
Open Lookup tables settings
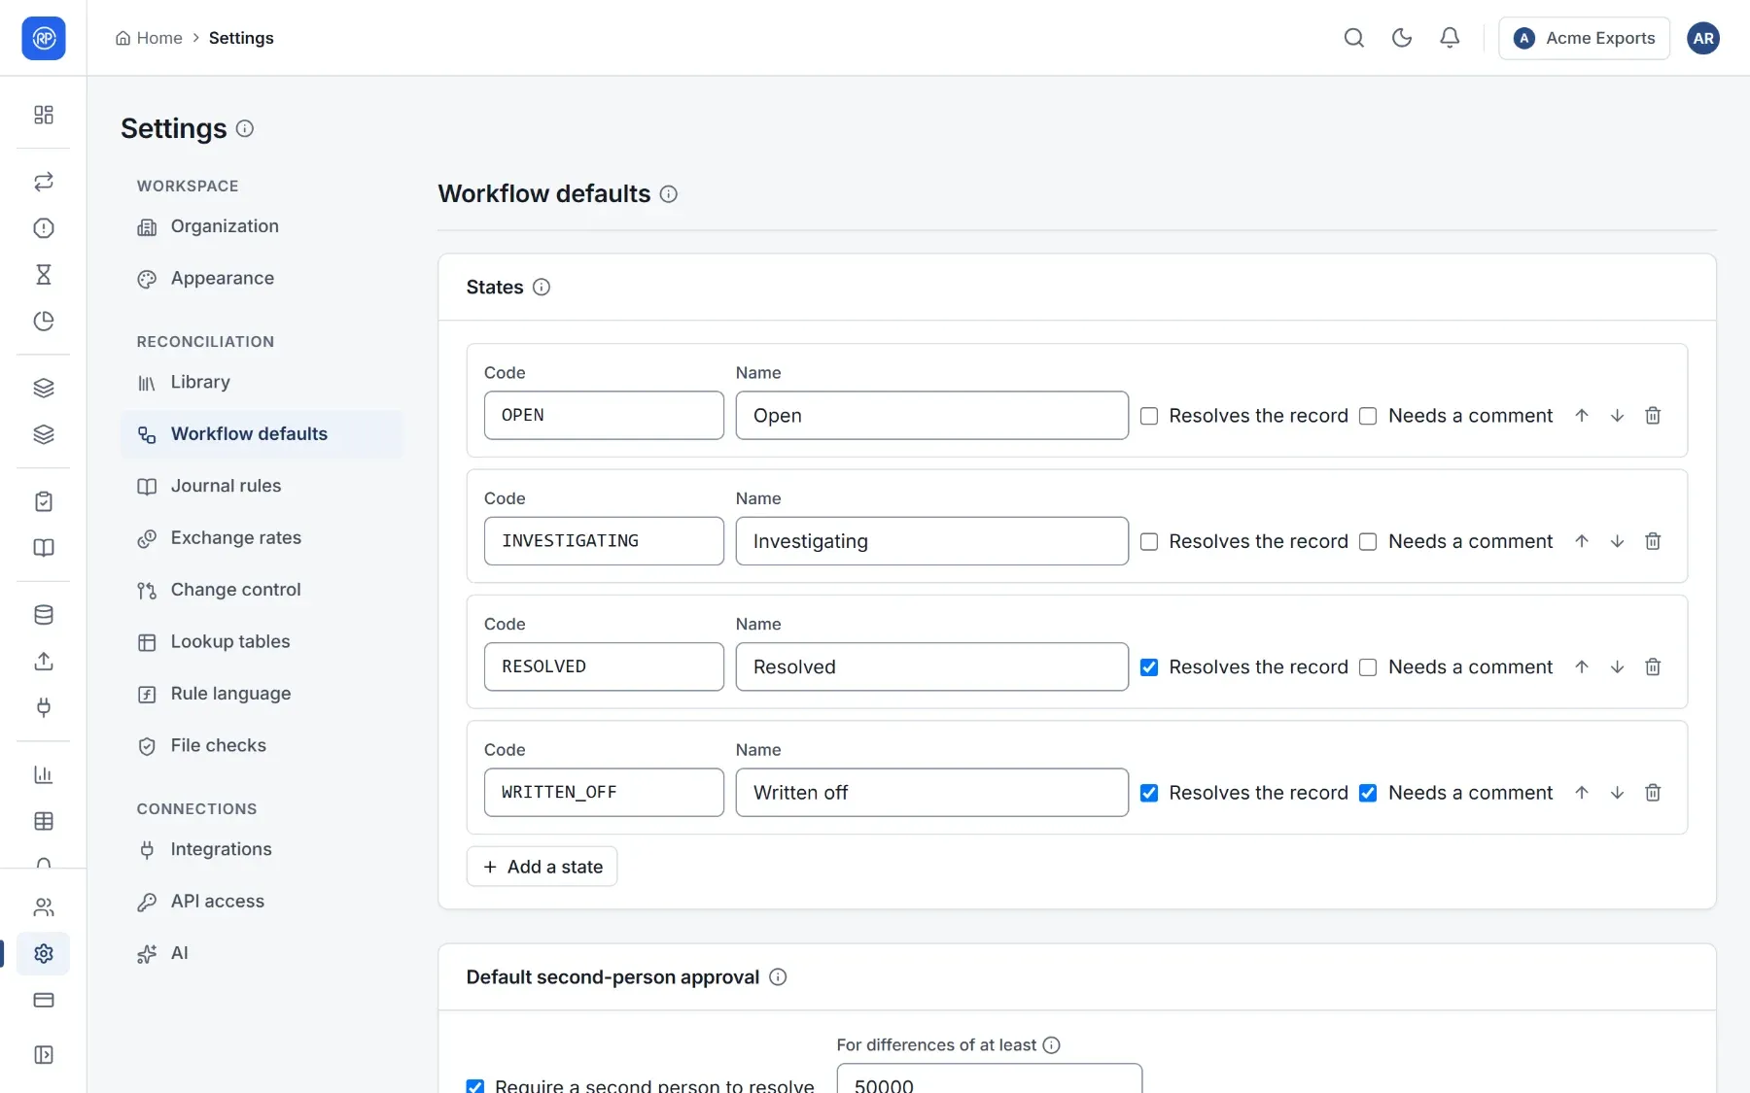pyautogui.click(x=262, y=642)
